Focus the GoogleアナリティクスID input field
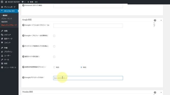 (x=88, y=78)
